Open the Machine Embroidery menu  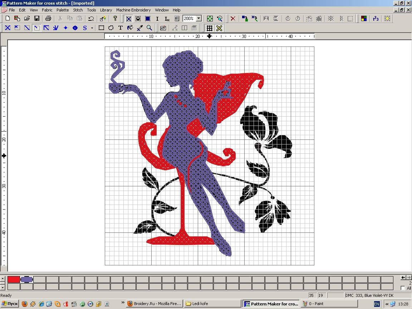(x=133, y=10)
